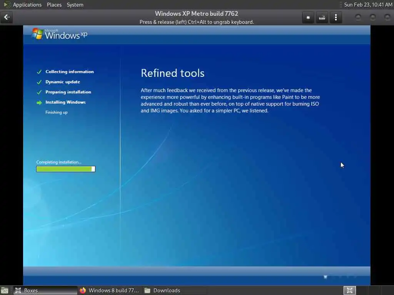
Task: Click the Preparing installation checkmark
Action: 39,92
